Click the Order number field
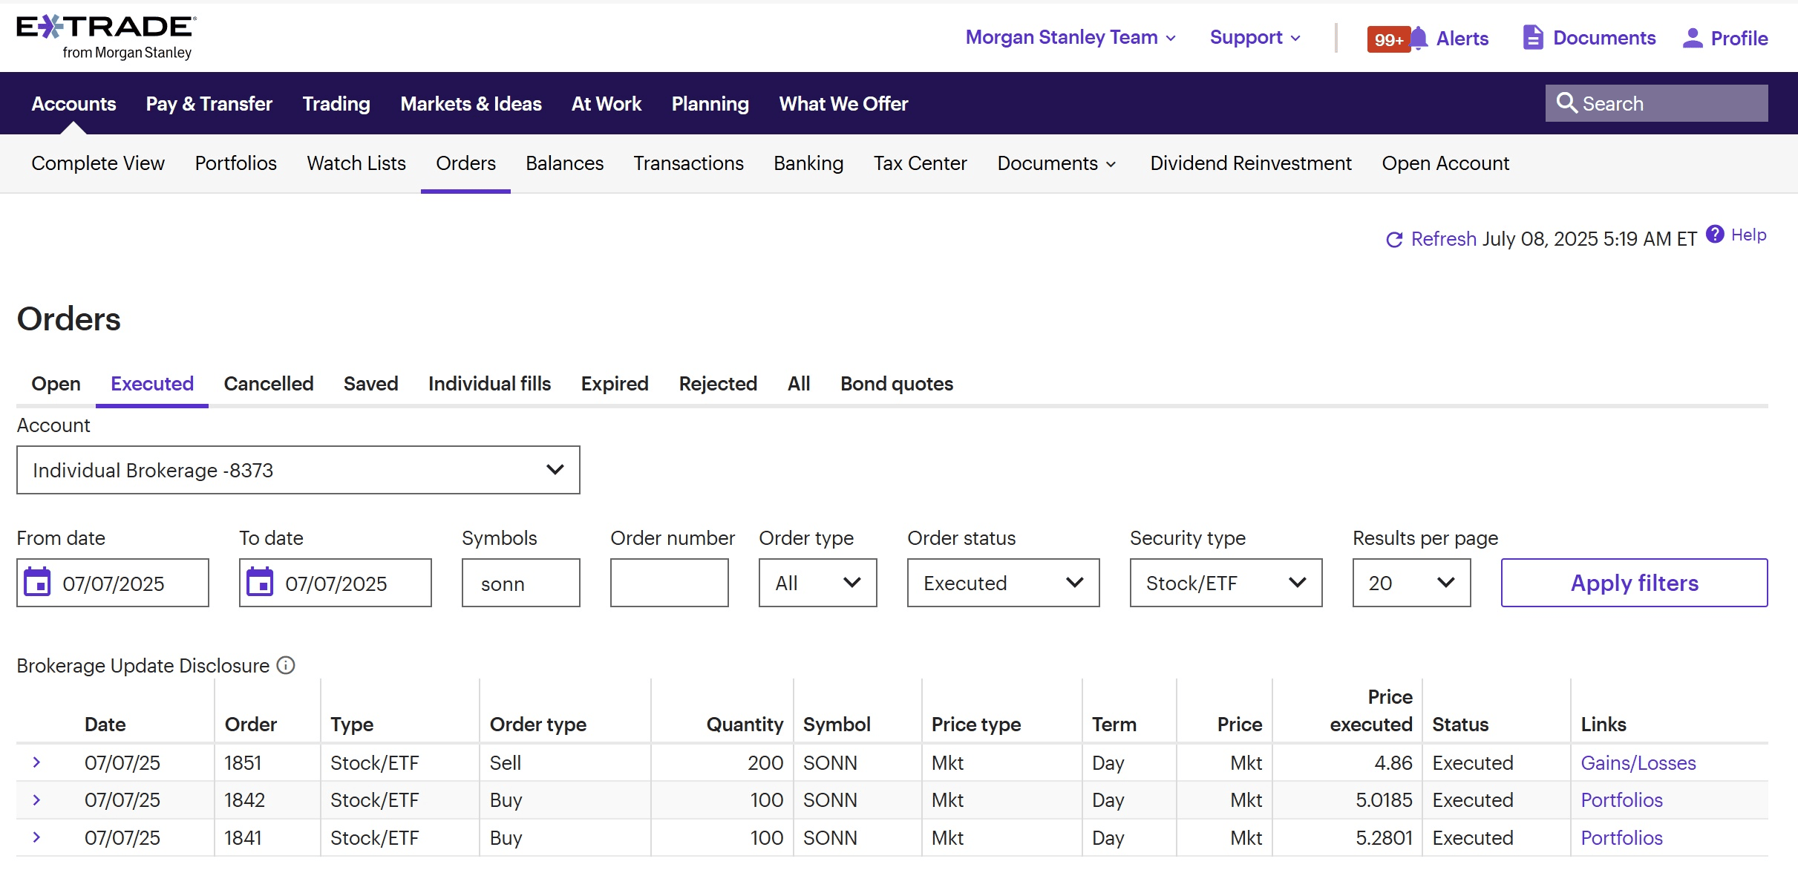This screenshot has height=873, width=1798. (669, 583)
